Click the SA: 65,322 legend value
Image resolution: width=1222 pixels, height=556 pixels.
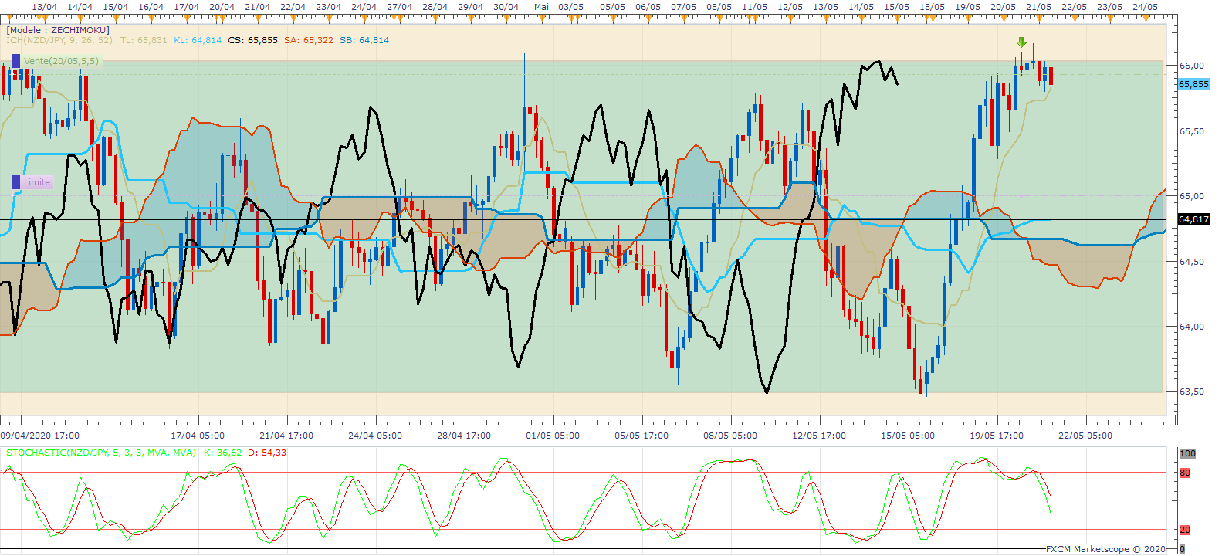309,40
